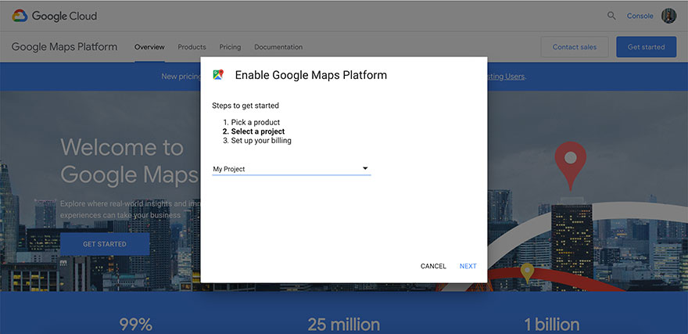Screen dimensions: 688x334
Task: Open the user profile avatar
Action: click(668, 16)
